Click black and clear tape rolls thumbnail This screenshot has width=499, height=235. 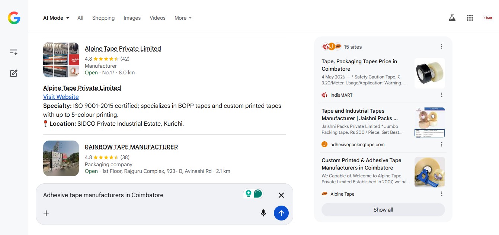[x=430, y=73]
